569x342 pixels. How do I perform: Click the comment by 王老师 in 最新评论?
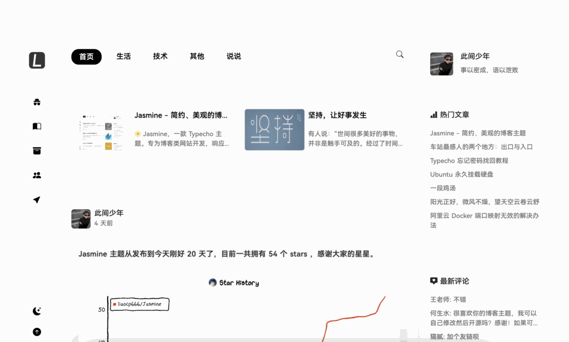click(448, 299)
